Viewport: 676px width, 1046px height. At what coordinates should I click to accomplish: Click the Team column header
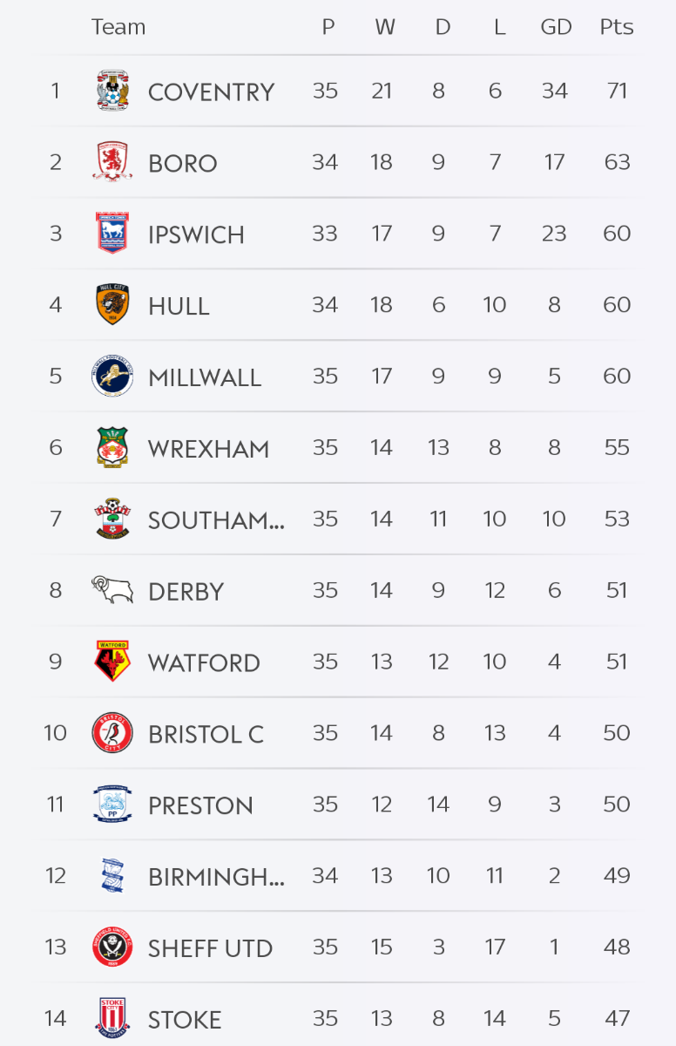tap(118, 27)
